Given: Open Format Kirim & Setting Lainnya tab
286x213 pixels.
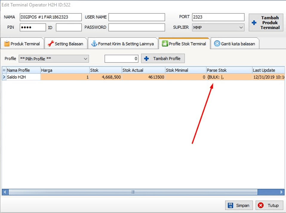Looking at the screenshot, I should (123, 44).
